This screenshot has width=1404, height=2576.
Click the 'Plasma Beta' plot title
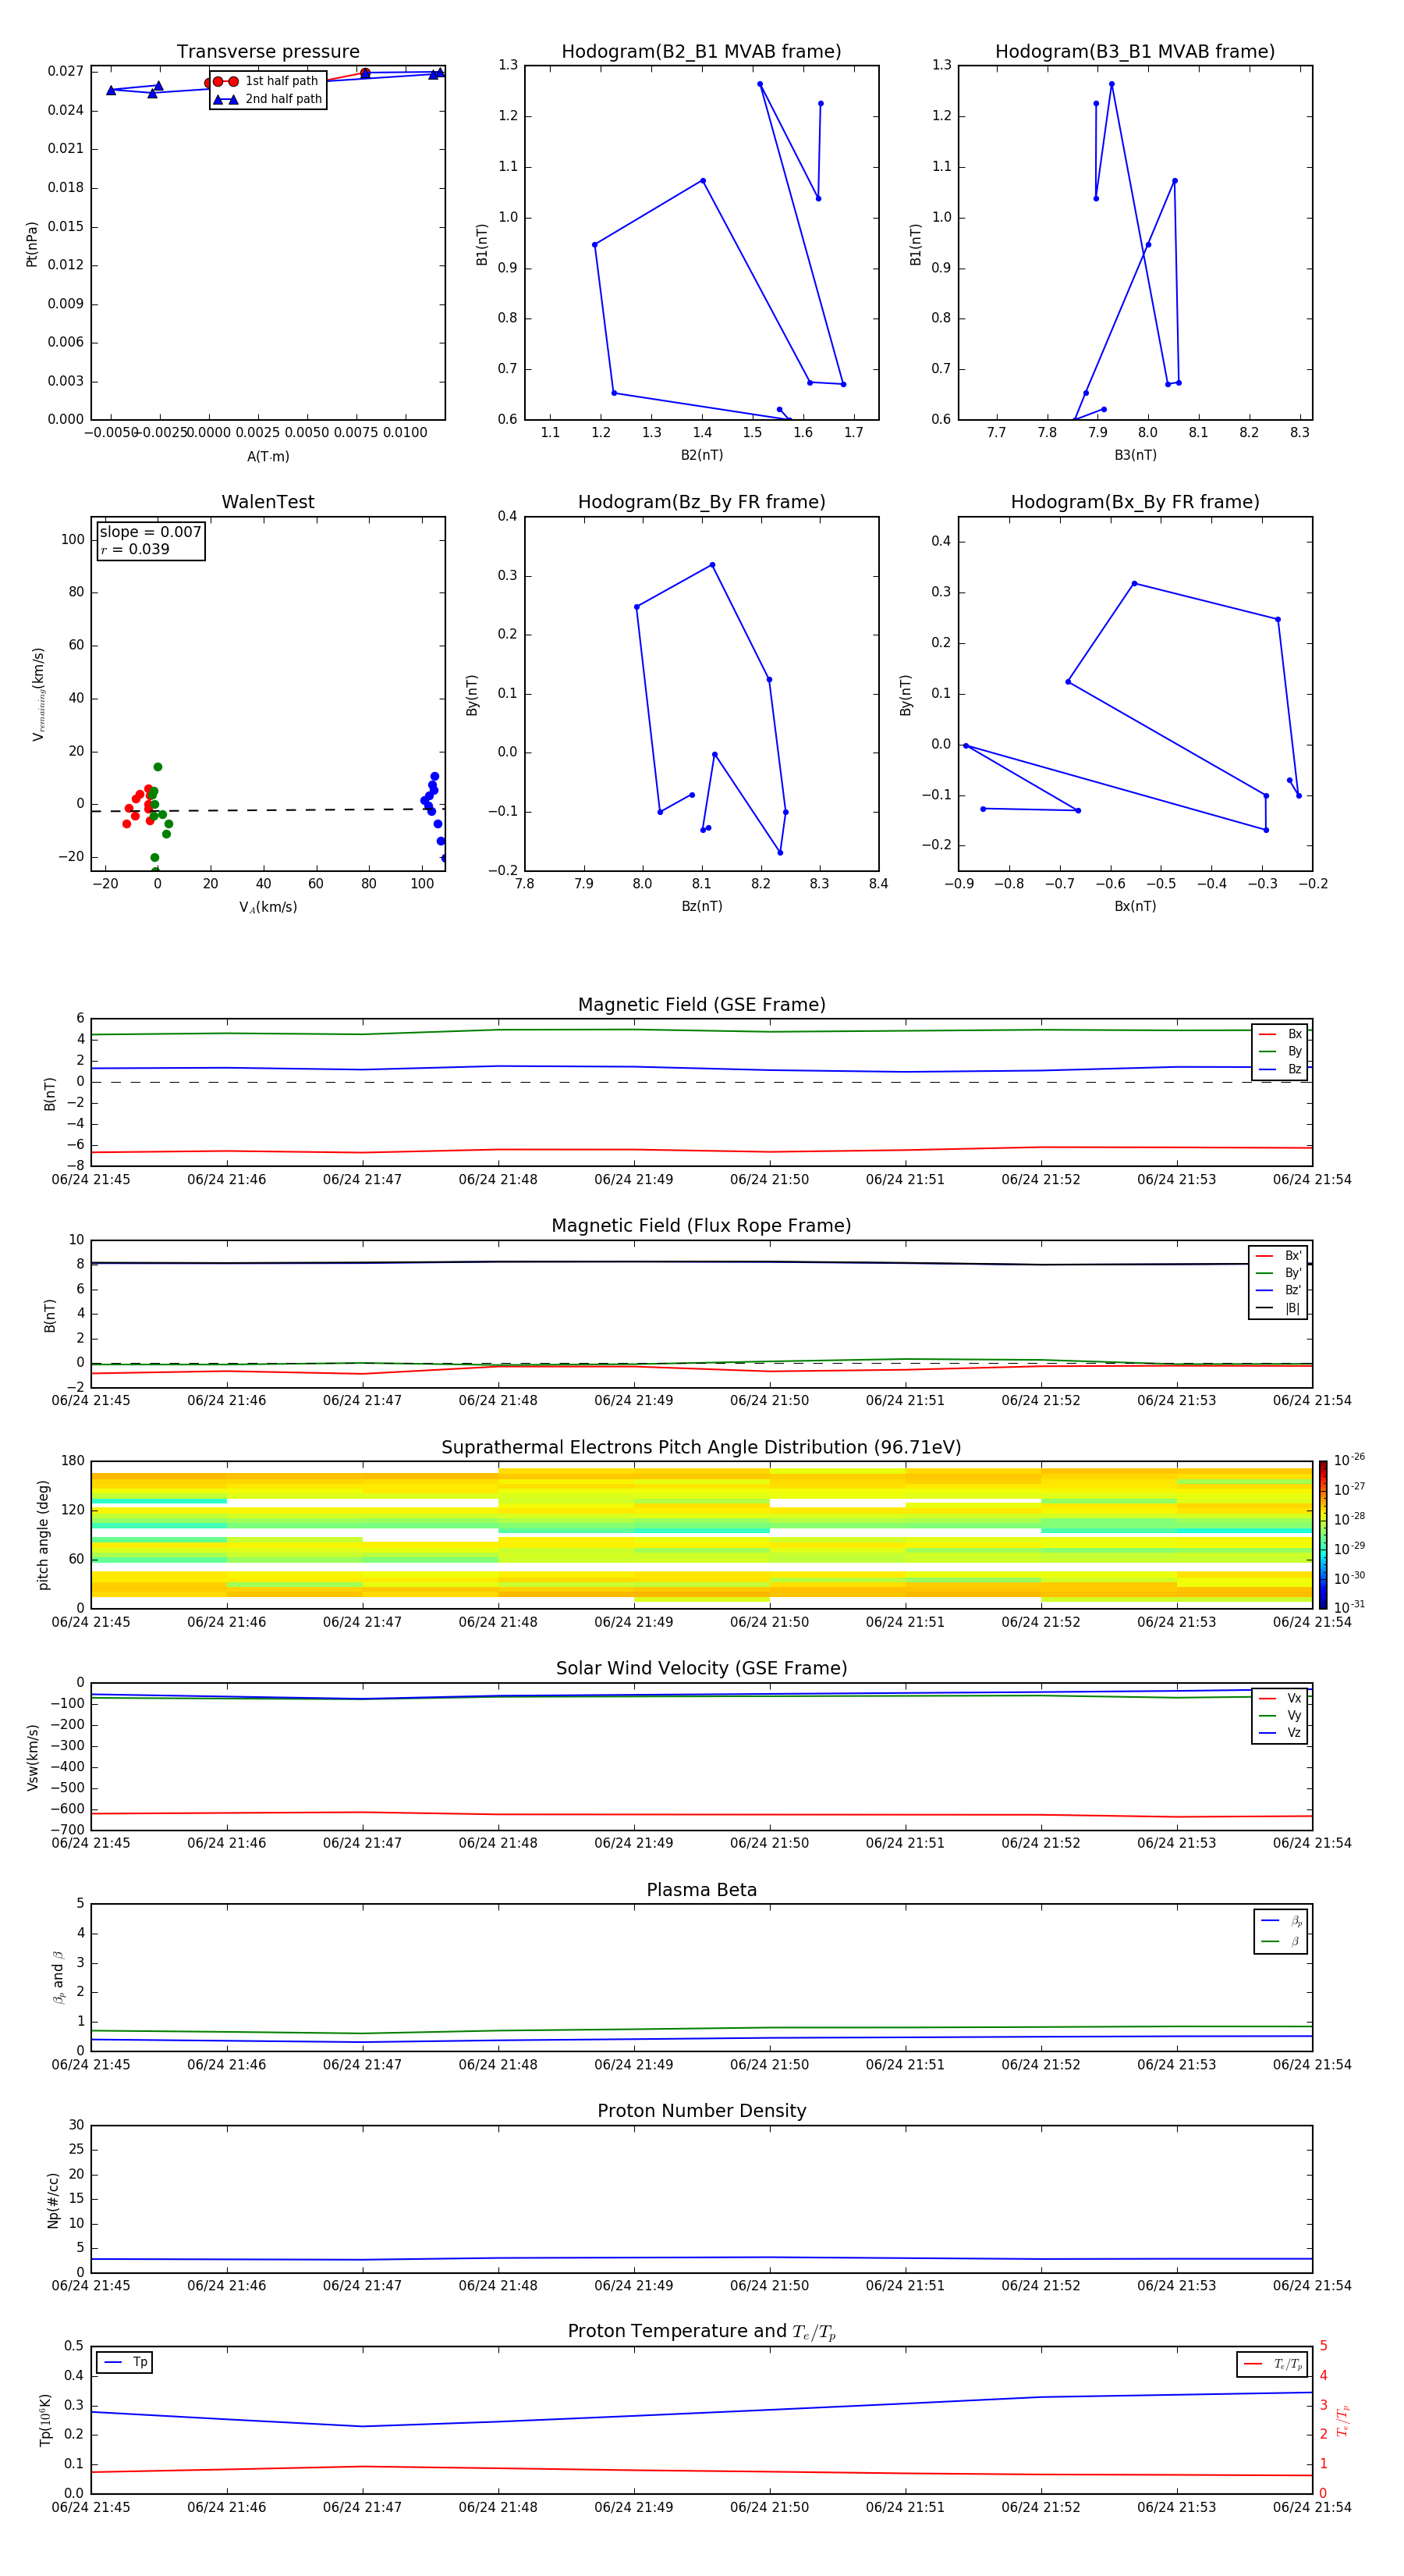[x=701, y=1890]
